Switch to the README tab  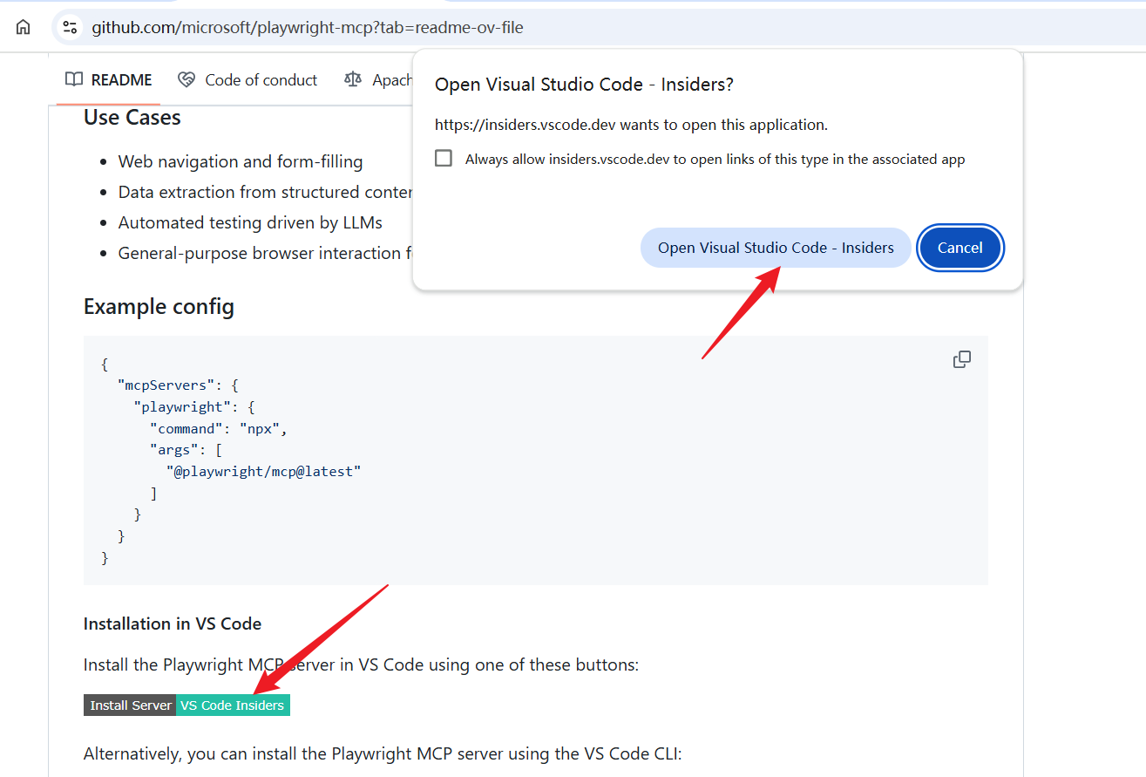pos(109,79)
